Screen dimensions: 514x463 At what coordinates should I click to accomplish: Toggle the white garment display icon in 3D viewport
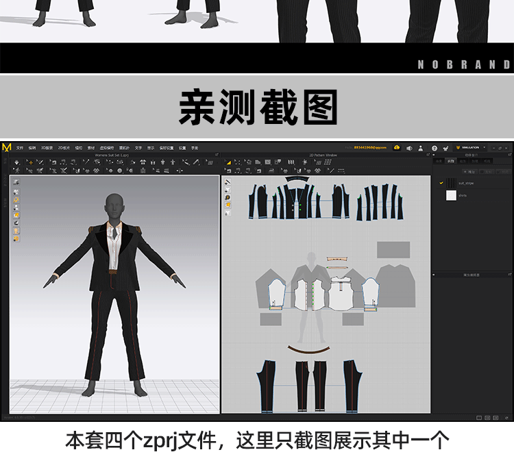pyautogui.click(x=16, y=192)
